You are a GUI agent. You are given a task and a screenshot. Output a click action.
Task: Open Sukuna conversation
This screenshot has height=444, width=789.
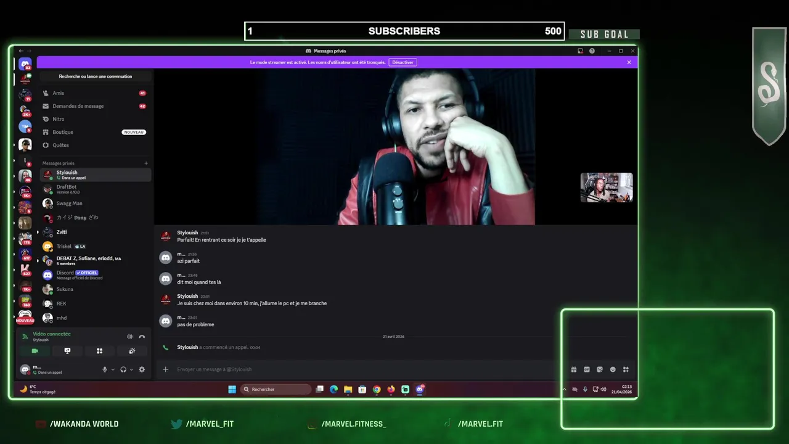coord(96,289)
